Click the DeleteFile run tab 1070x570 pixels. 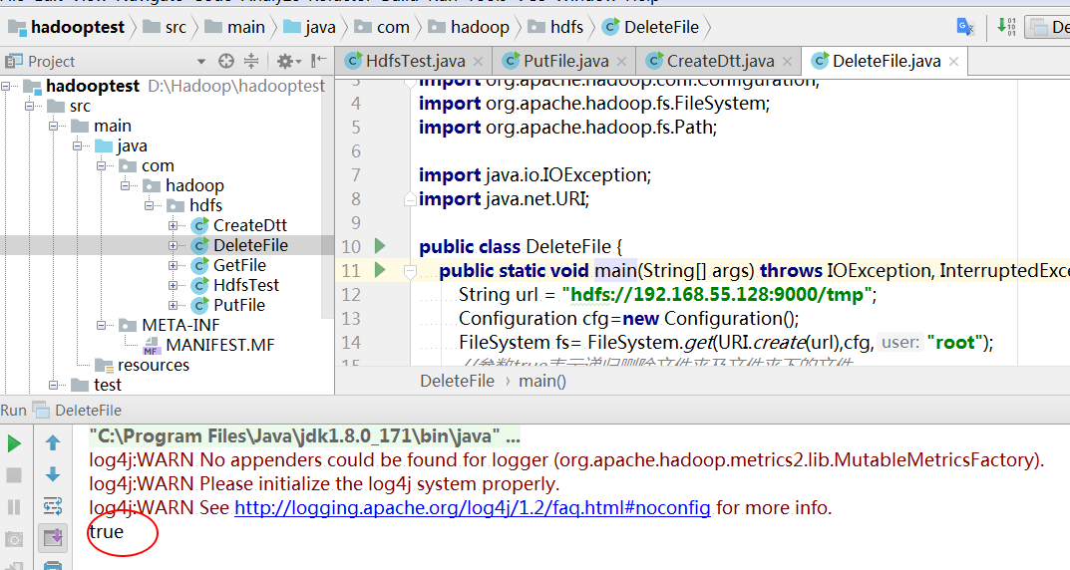click(x=88, y=411)
